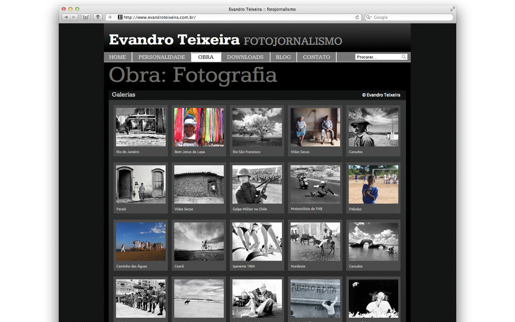515x322 pixels.
Task: View the Golpe Militar no Chile gallery
Action: pyautogui.click(x=257, y=184)
